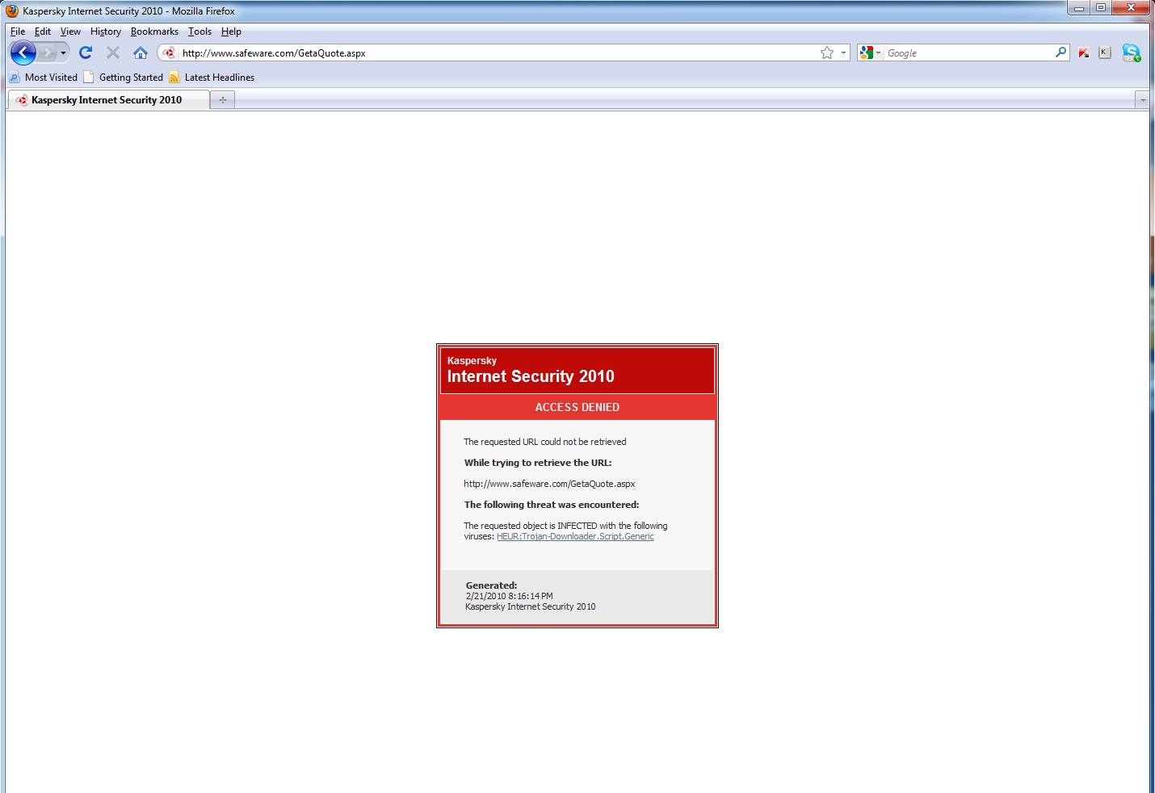The height and width of the screenshot is (793, 1155).
Task: Open a new tab with the plus button
Action: pyautogui.click(x=223, y=100)
